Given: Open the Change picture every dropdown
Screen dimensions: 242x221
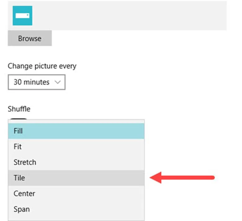Looking at the screenshot, I should pyautogui.click(x=36, y=82).
